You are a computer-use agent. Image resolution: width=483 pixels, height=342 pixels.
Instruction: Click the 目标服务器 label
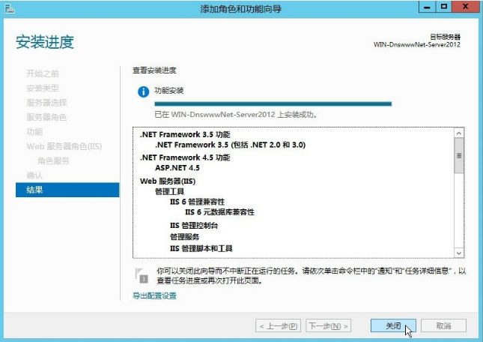click(x=445, y=37)
